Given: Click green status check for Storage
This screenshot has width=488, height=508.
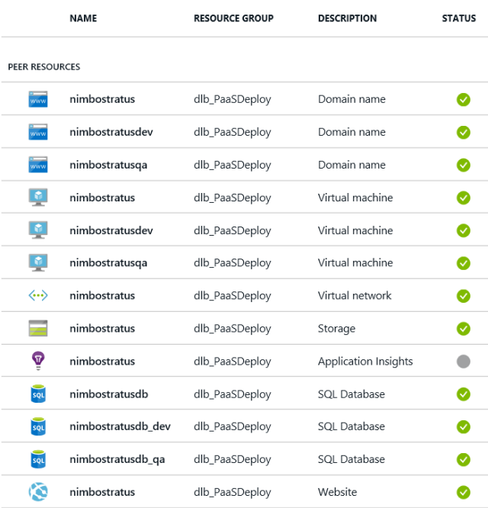Looking at the screenshot, I should tap(463, 329).
